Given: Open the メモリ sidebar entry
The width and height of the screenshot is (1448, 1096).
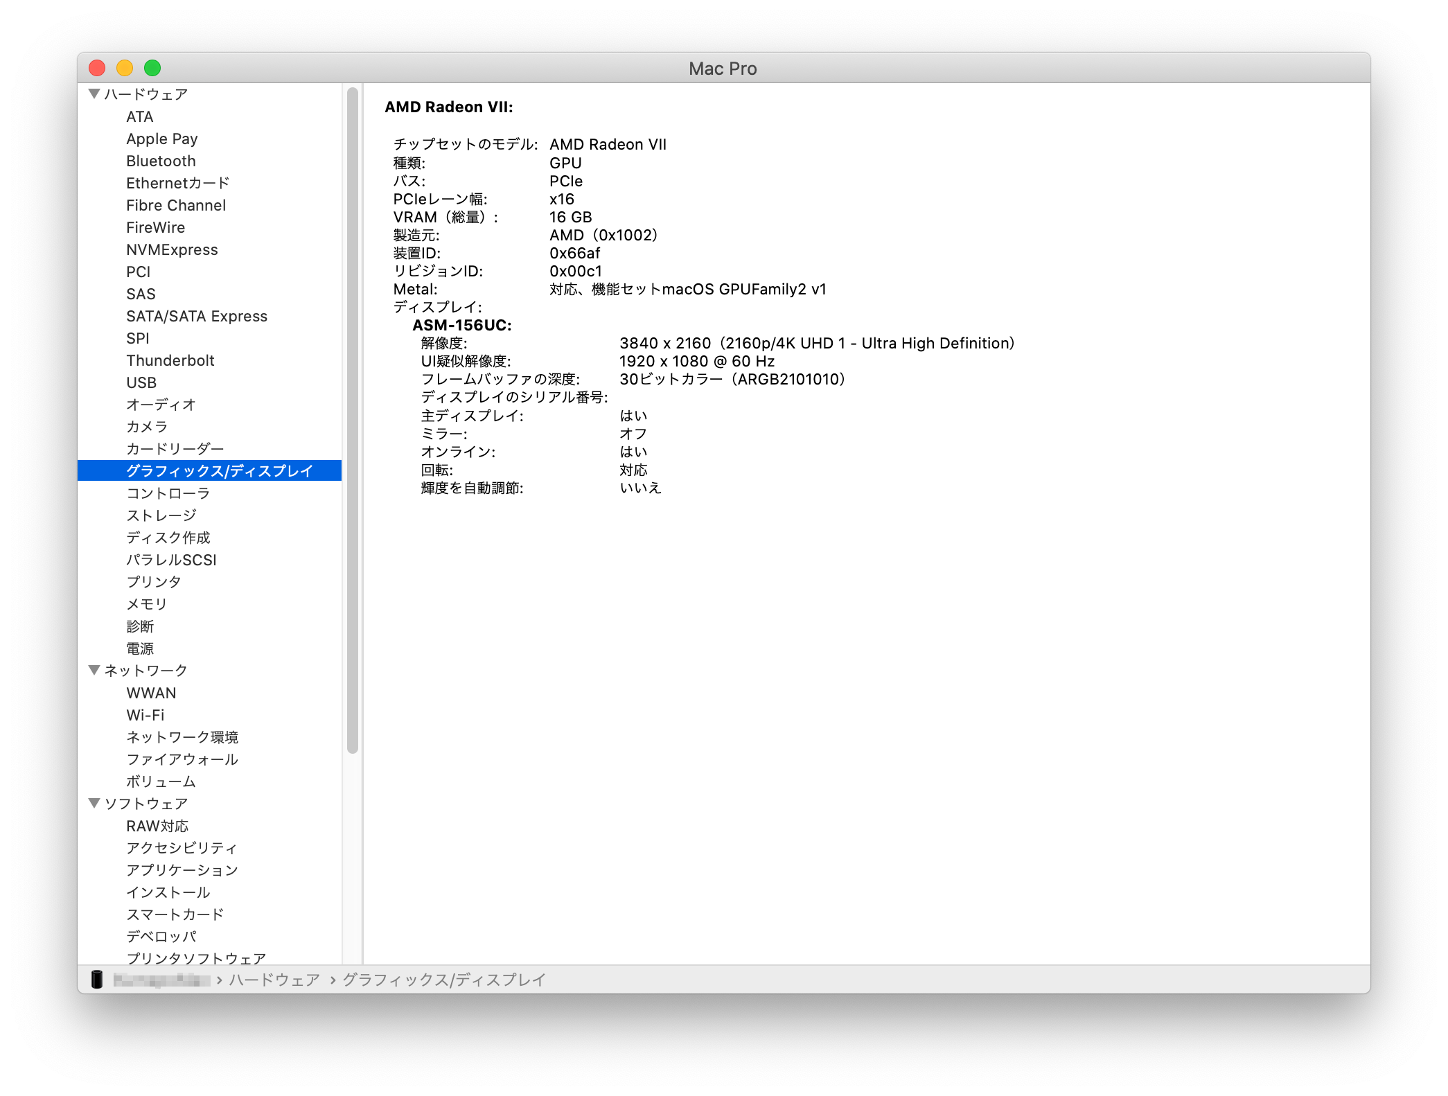Looking at the screenshot, I should point(146,604).
